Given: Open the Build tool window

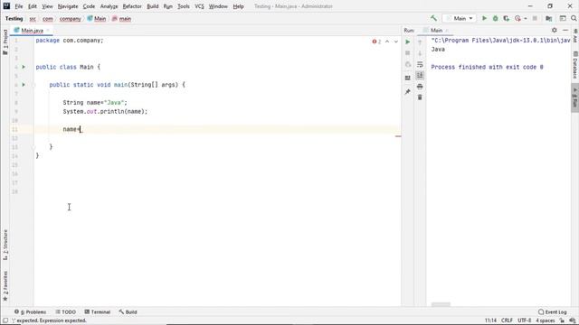Looking at the screenshot, I should tap(128, 312).
